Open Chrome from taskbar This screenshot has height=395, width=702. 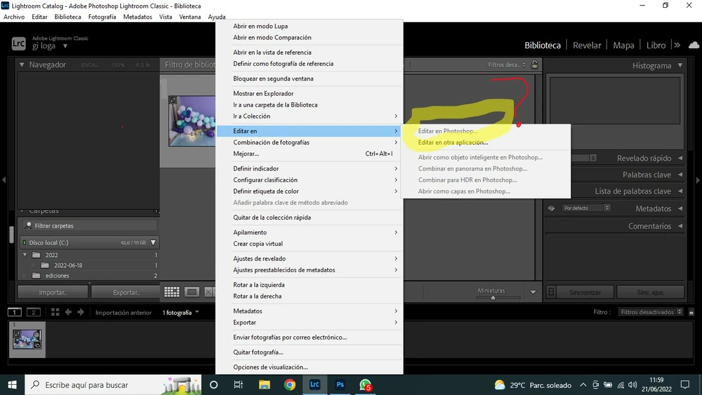pos(290,385)
